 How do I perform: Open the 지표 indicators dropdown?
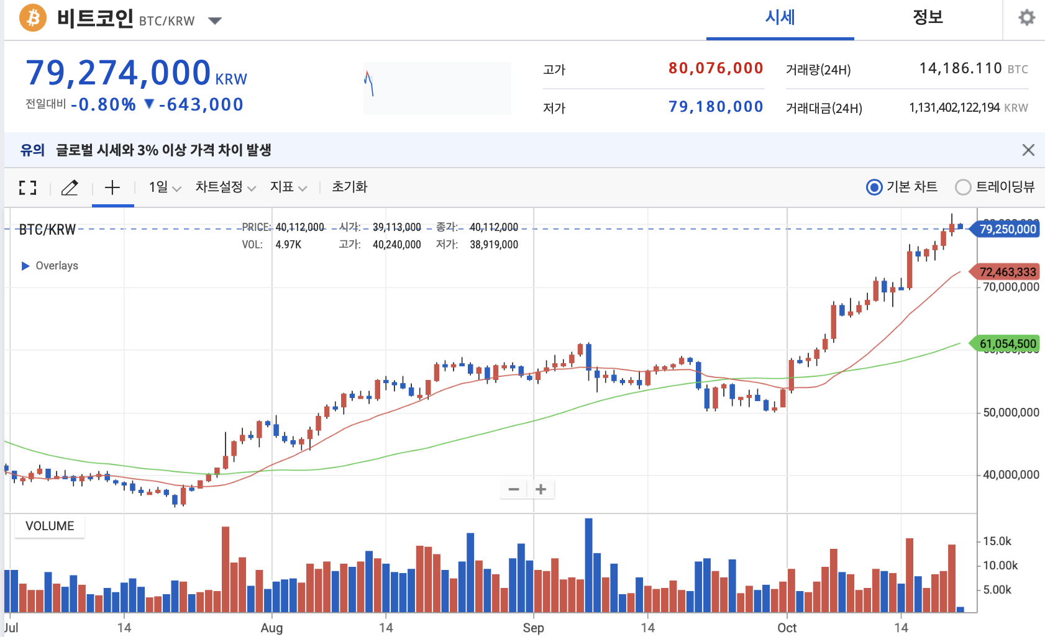[x=288, y=187]
